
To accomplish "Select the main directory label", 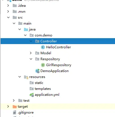I will 27,23.
